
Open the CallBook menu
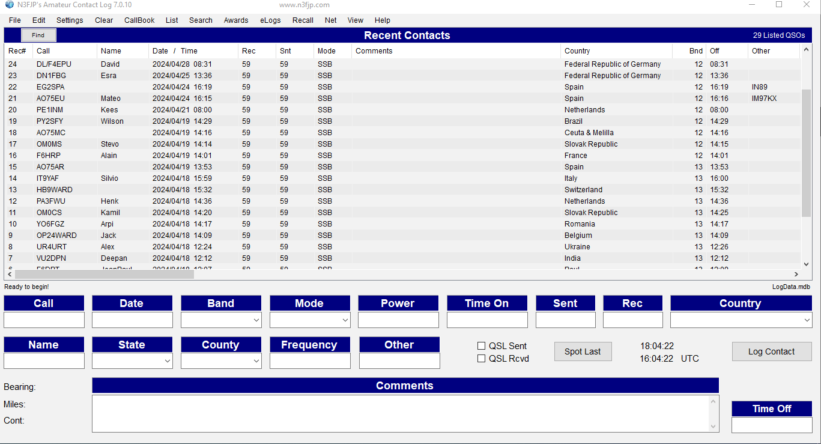click(x=139, y=20)
